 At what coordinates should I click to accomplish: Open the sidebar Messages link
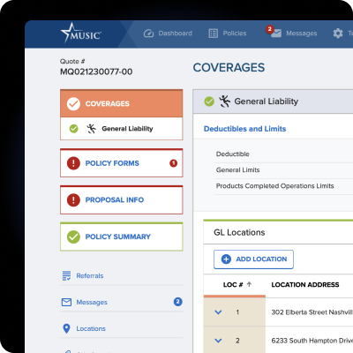pos(92,303)
